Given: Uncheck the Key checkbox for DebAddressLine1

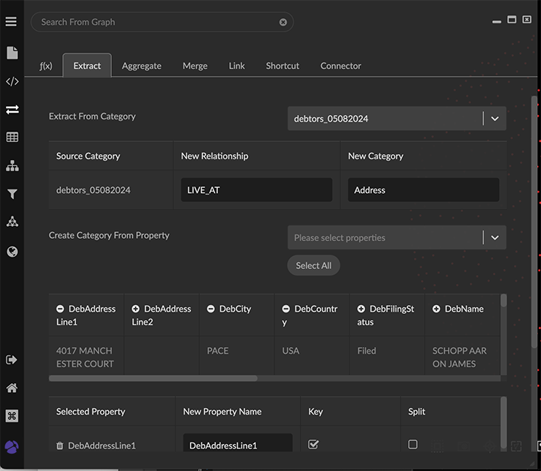Looking at the screenshot, I should tap(313, 445).
